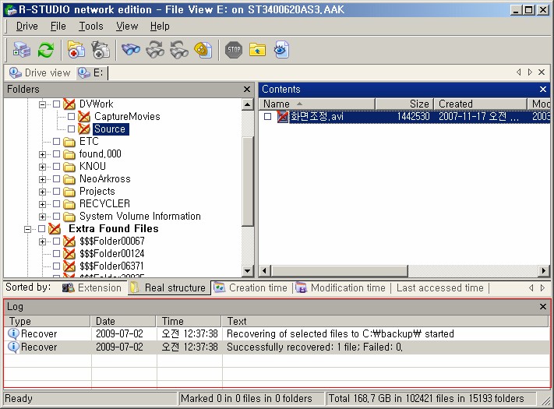Tick the CaptureMovies checkbox
This screenshot has width=554, height=409.
coord(71,116)
